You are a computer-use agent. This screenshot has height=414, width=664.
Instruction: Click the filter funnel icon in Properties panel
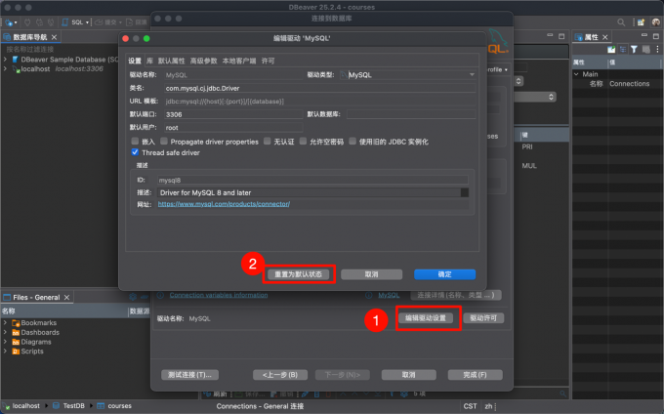(634, 50)
